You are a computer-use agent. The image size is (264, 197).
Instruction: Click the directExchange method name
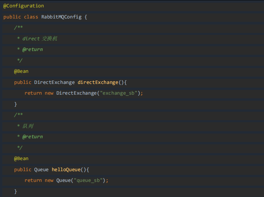[x=98, y=82]
